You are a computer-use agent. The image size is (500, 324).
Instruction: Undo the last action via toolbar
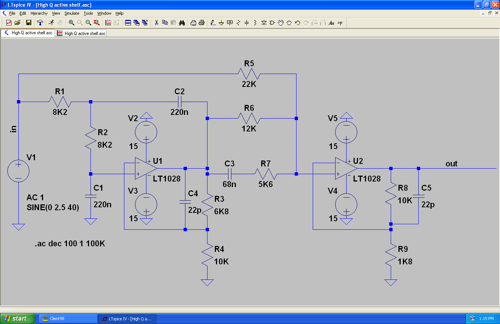[298, 23]
